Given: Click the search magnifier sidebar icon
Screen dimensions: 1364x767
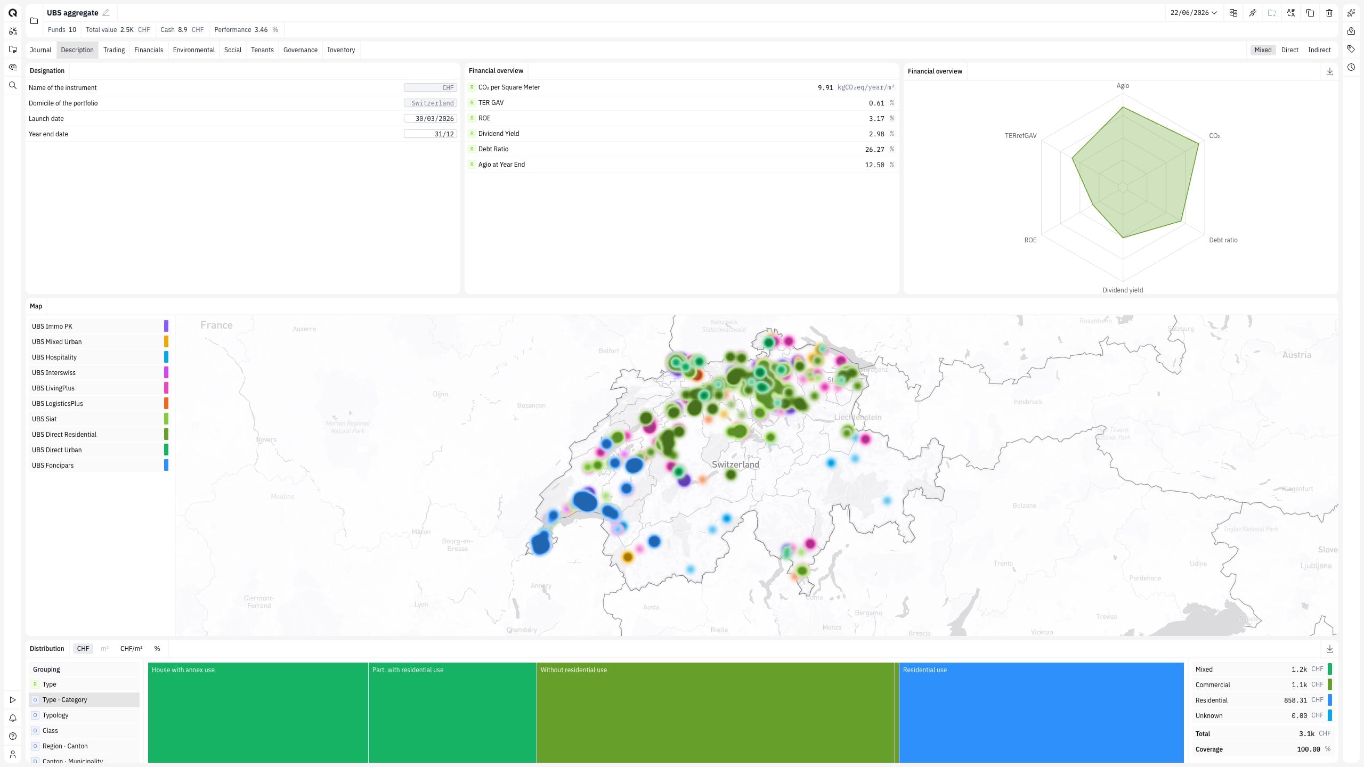Looking at the screenshot, I should pos(13,85).
